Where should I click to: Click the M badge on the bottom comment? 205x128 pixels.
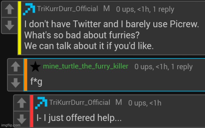click(119, 102)
